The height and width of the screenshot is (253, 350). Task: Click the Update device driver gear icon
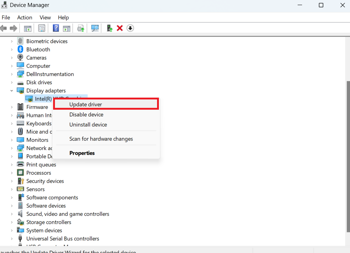(x=81, y=28)
